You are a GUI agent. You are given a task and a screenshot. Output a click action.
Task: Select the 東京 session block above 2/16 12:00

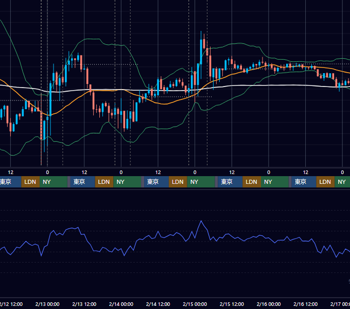[x=304, y=182]
